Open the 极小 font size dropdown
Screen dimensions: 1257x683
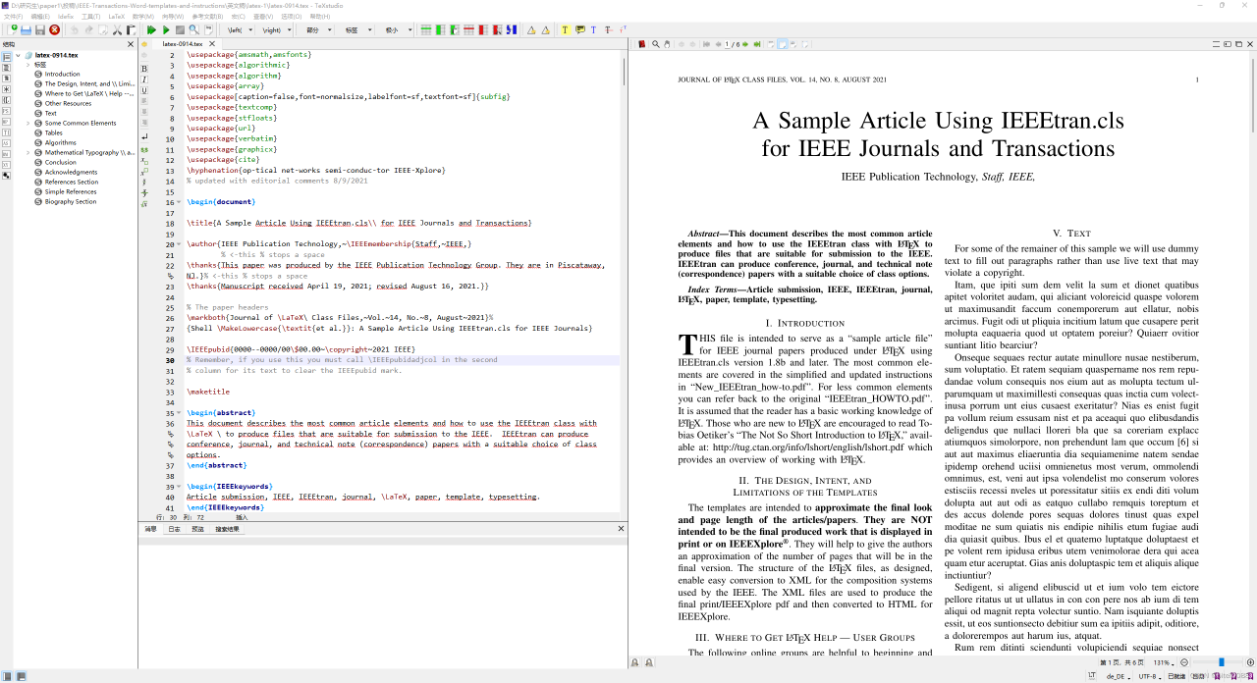point(398,30)
